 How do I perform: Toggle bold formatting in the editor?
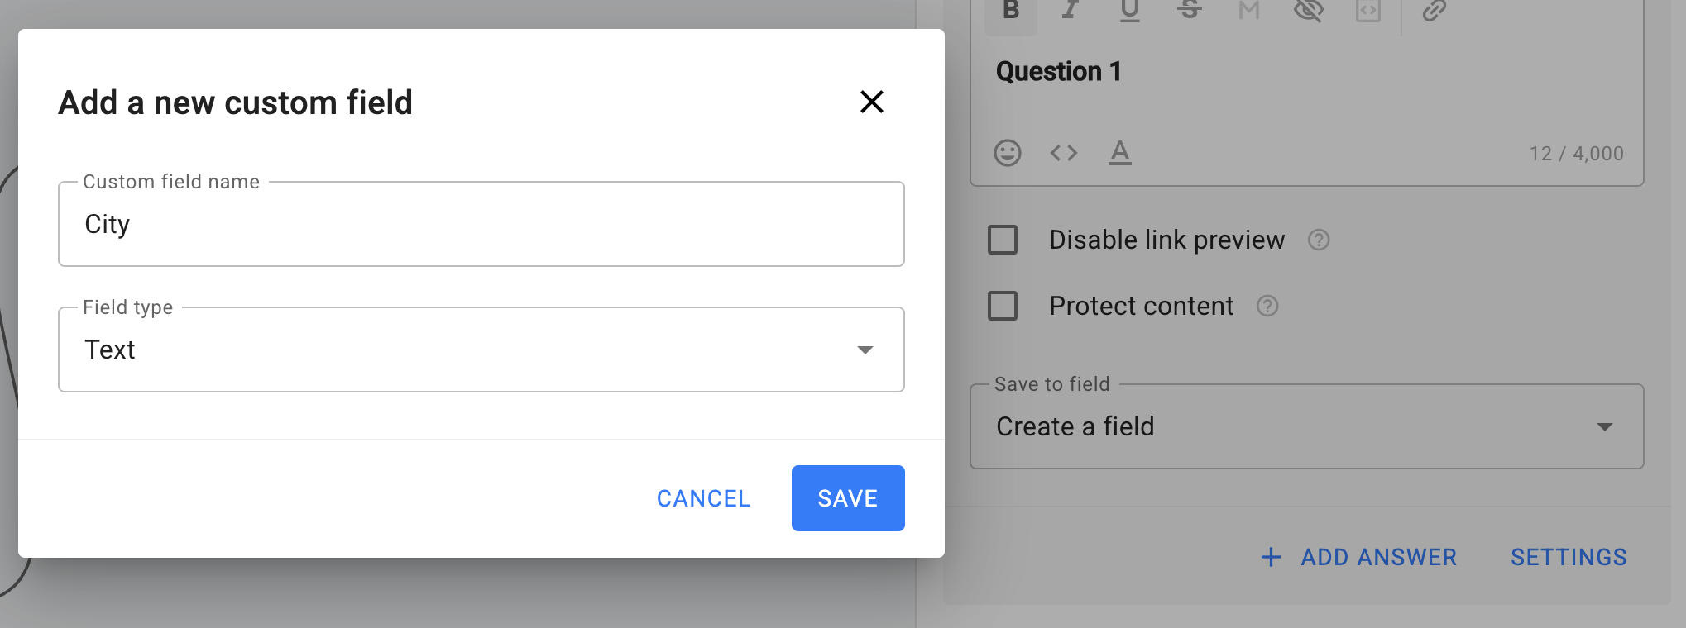tap(1010, 11)
